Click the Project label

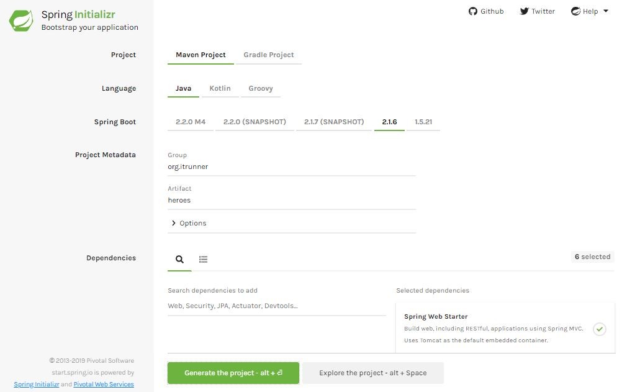coord(124,55)
